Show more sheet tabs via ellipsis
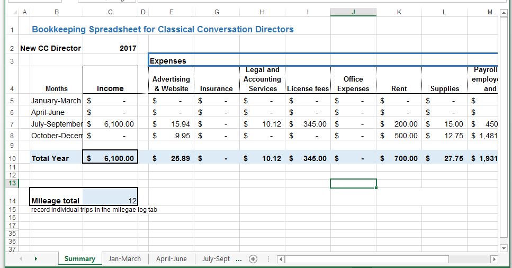This screenshot has width=512, height=268. click(239, 260)
